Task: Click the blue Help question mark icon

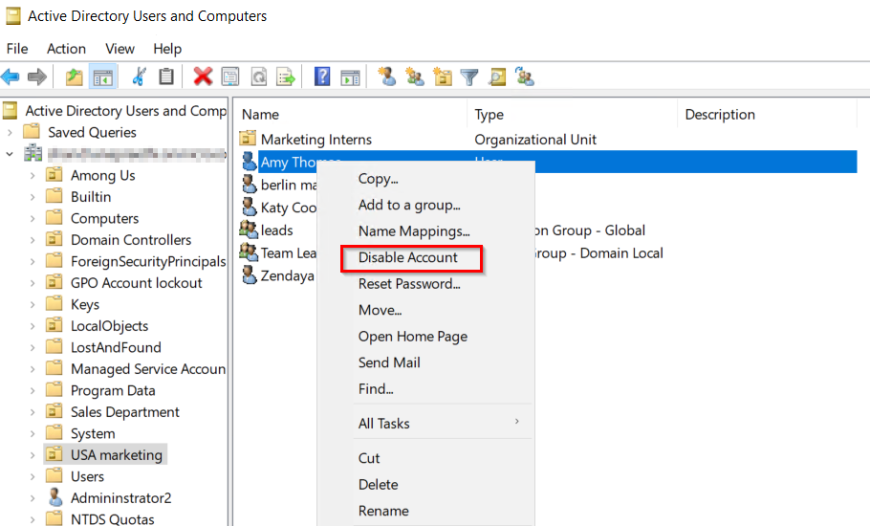Action: [x=322, y=77]
